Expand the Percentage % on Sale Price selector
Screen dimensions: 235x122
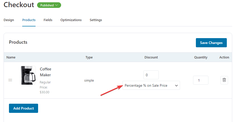click(151, 85)
